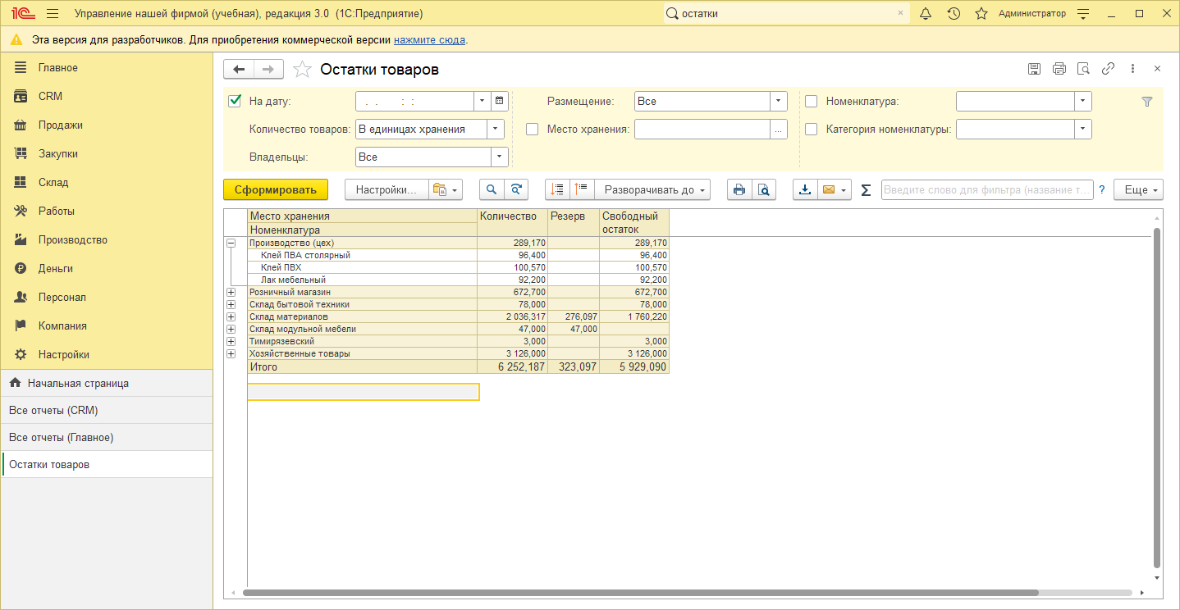Open Категория номенклатуры dropdown arrow
1180x610 pixels.
coord(1083,129)
